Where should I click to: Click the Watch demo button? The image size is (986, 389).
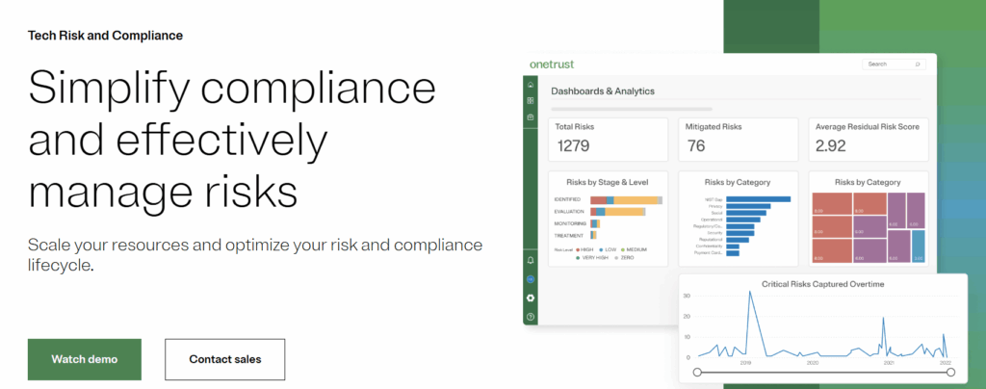tap(85, 359)
